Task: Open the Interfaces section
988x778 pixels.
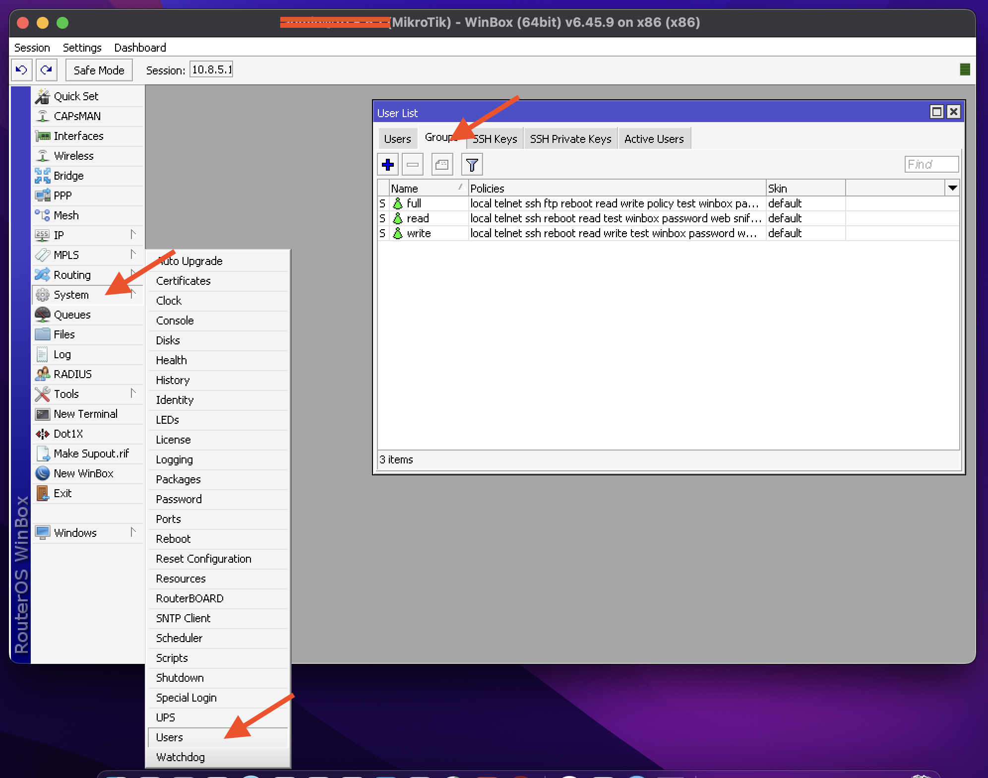Action: 88,136
